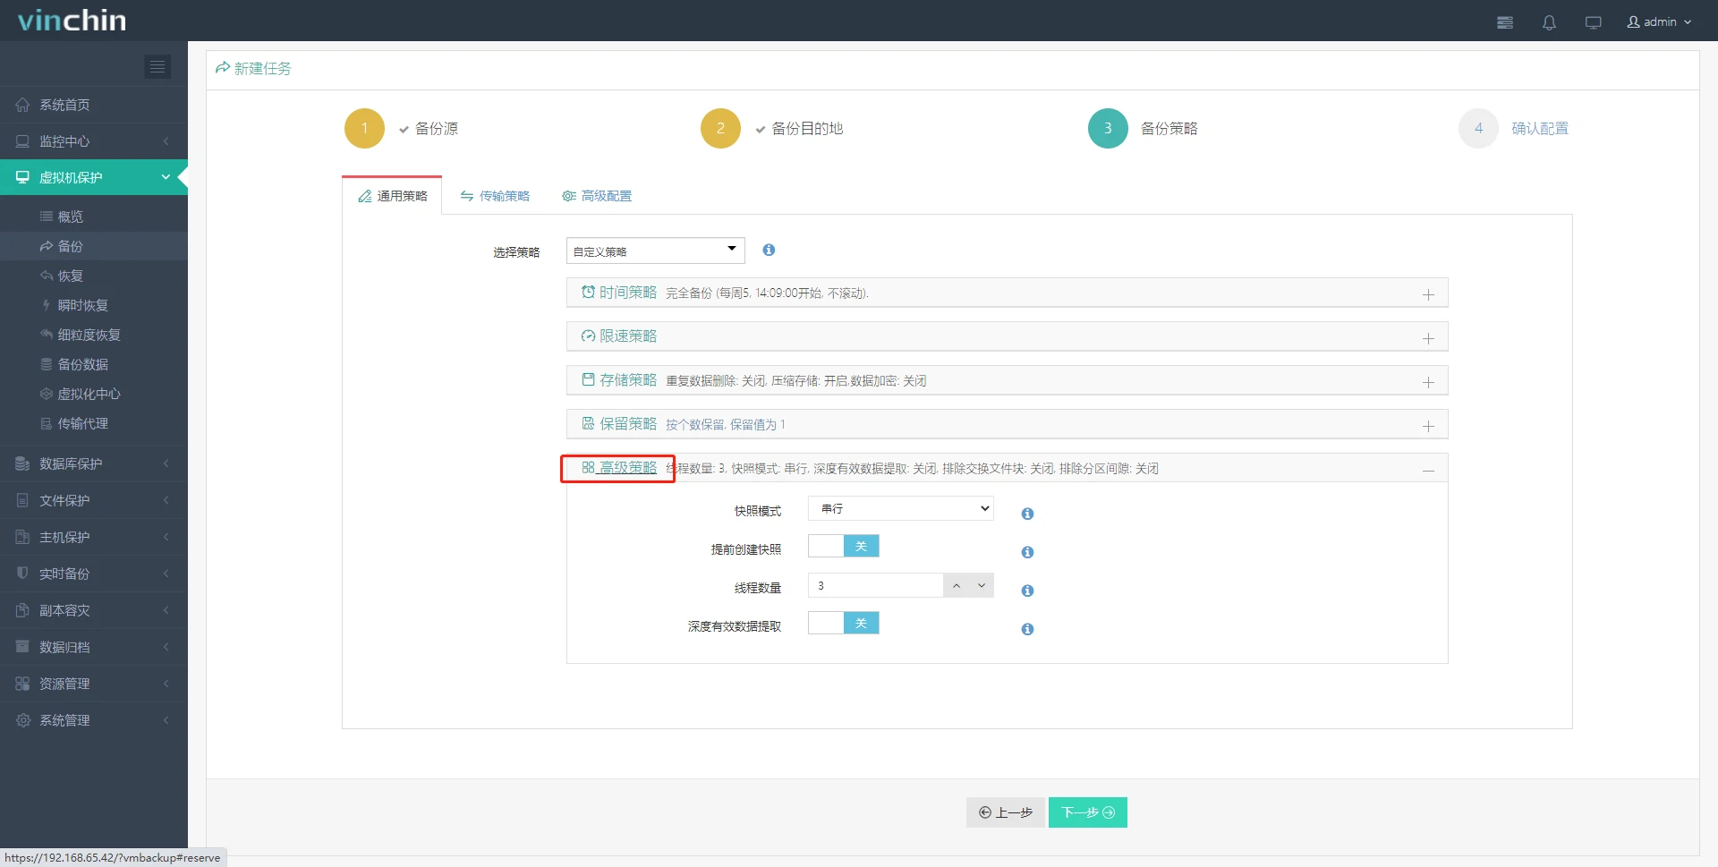Expand 时间策略 section plus icon
The width and height of the screenshot is (1718, 867).
coord(1428,294)
